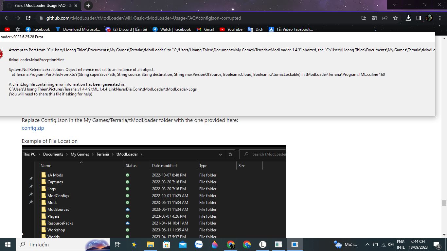Click the share page icon in toolbar
Screen dimensions: 447x251
385,18
